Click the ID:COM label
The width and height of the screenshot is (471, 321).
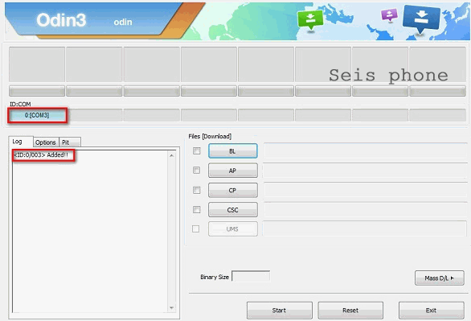[20, 104]
